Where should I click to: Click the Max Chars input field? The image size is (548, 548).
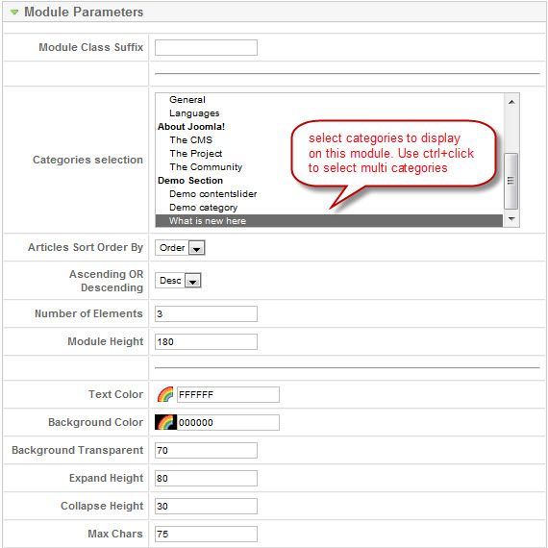click(206, 534)
